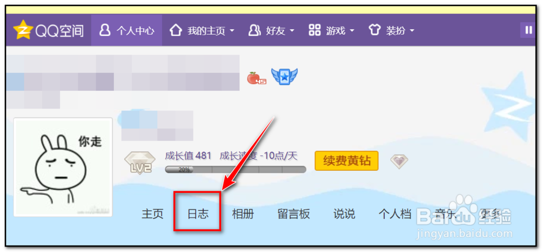Click the shirt icon beside 装扮
Viewport: 542px width, 252px height.
(375, 30)
